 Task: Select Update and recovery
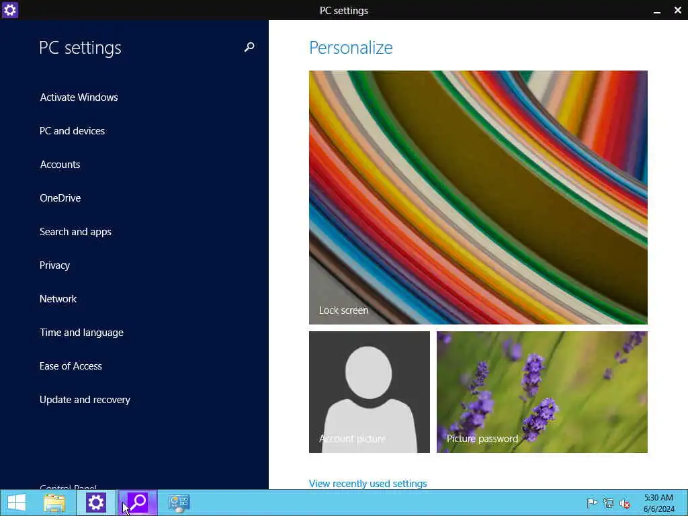[85, 400]
